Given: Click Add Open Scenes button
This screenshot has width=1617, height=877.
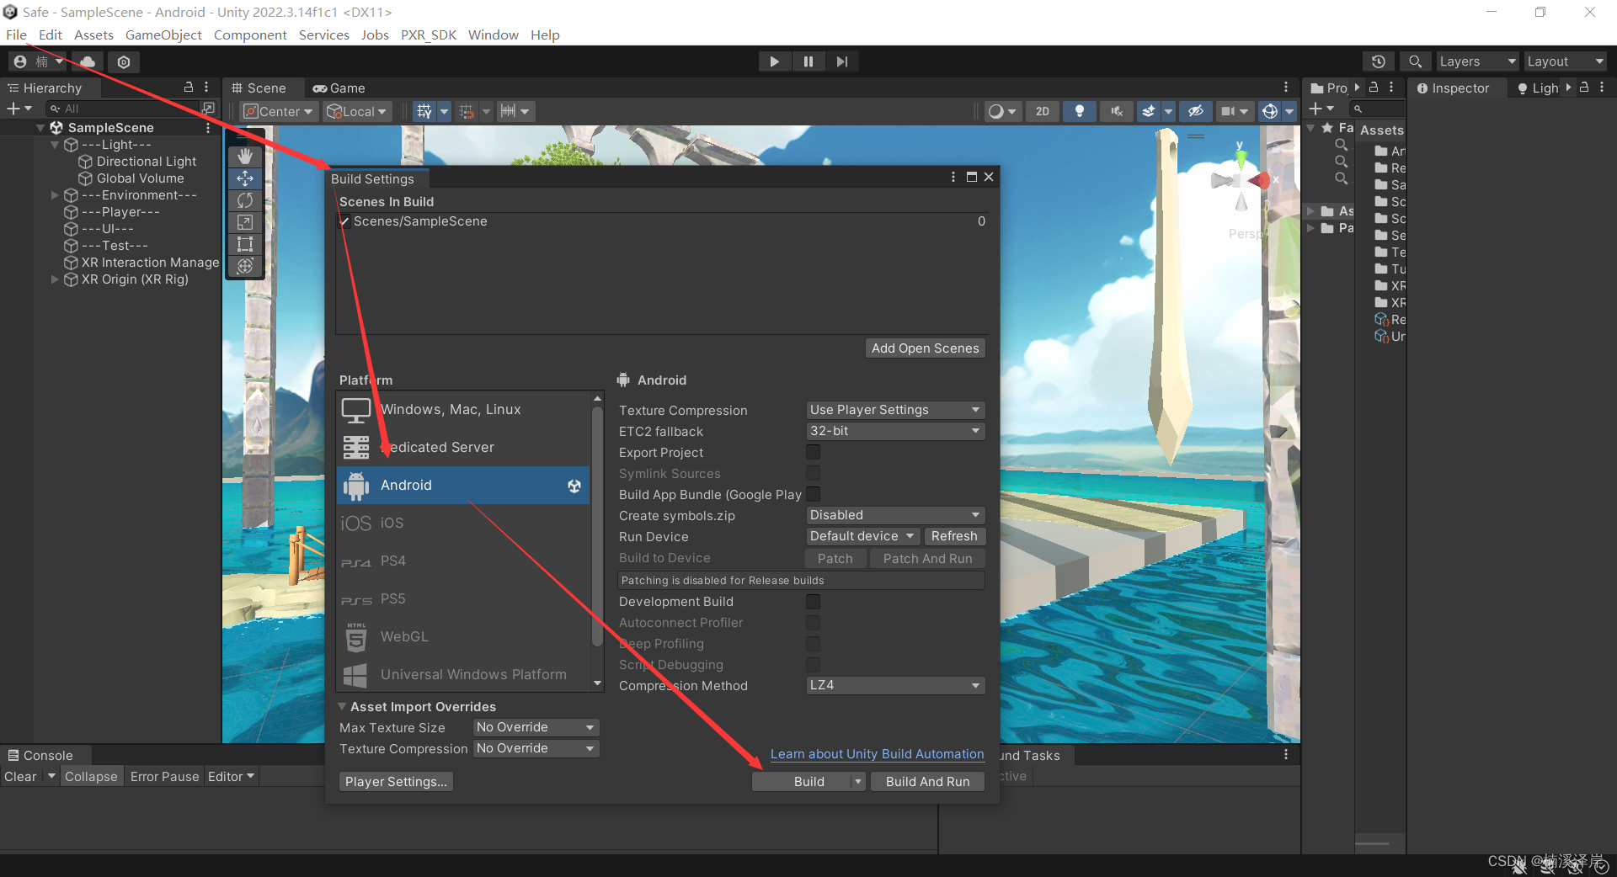Looking at the screenshot, I should tap(925, 348).
